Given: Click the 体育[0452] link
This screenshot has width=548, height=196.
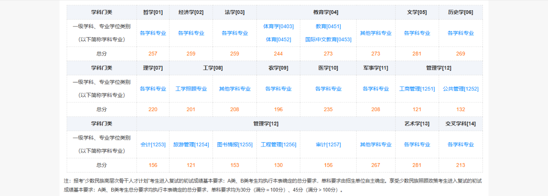Looking at the screenshot, I should coord(278,40).
